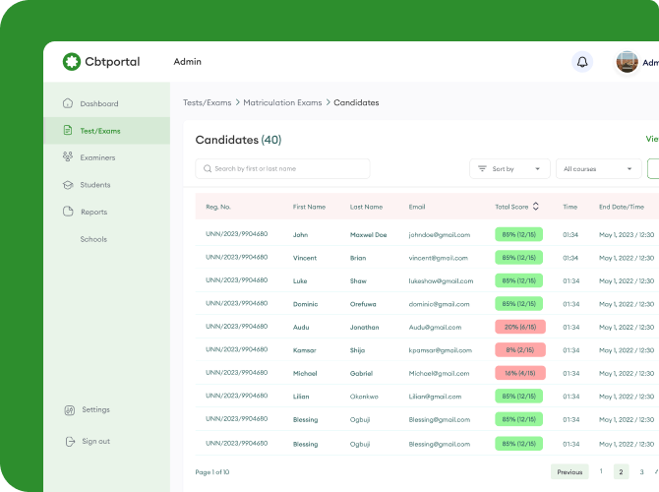The height and width of the screenshot is (492, 659).
Task: Open the All courses dropdown
Action: 598,169
